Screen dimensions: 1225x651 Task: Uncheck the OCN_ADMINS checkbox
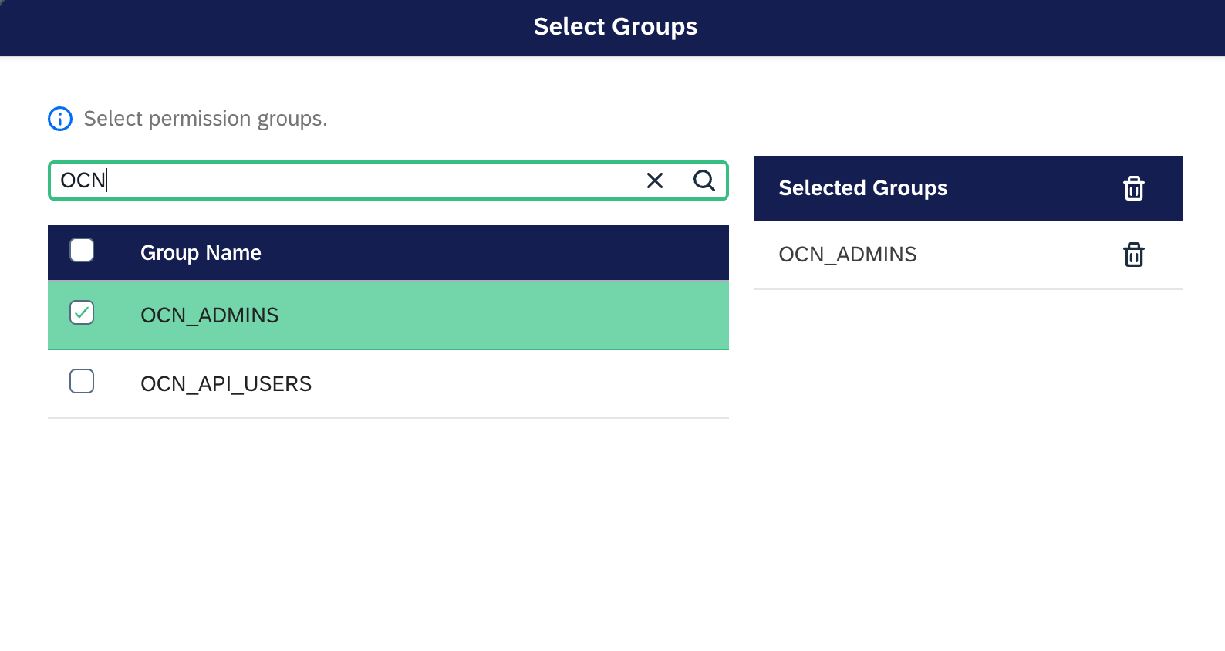tap(82, 313)
